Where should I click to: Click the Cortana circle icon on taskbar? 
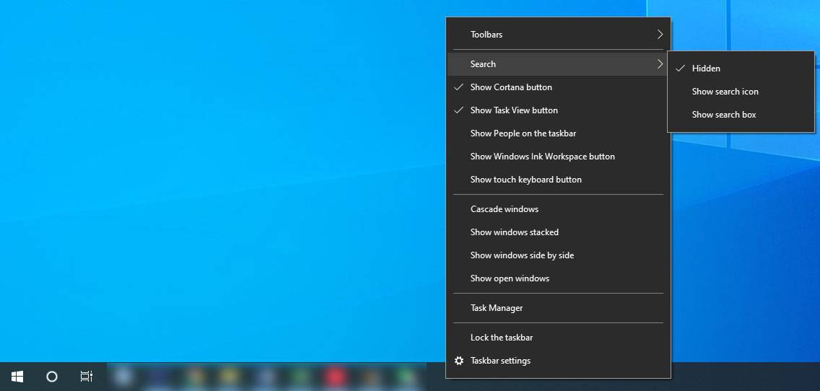coord(52,377)
